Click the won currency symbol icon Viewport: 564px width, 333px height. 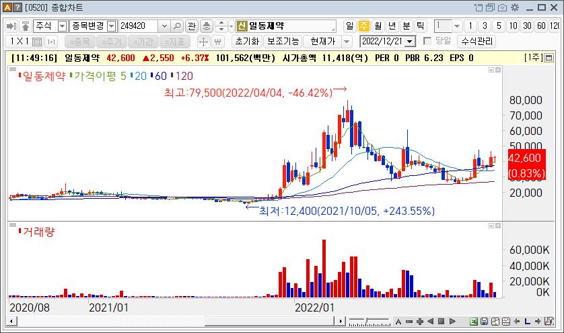tap(217, 42)
